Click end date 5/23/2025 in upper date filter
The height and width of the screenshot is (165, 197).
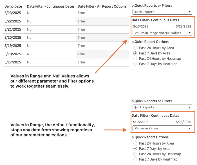183,26
